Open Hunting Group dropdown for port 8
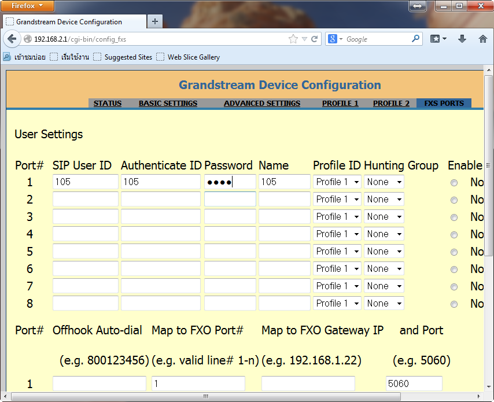The image size is (494, 402). click(x=384, y=303)
